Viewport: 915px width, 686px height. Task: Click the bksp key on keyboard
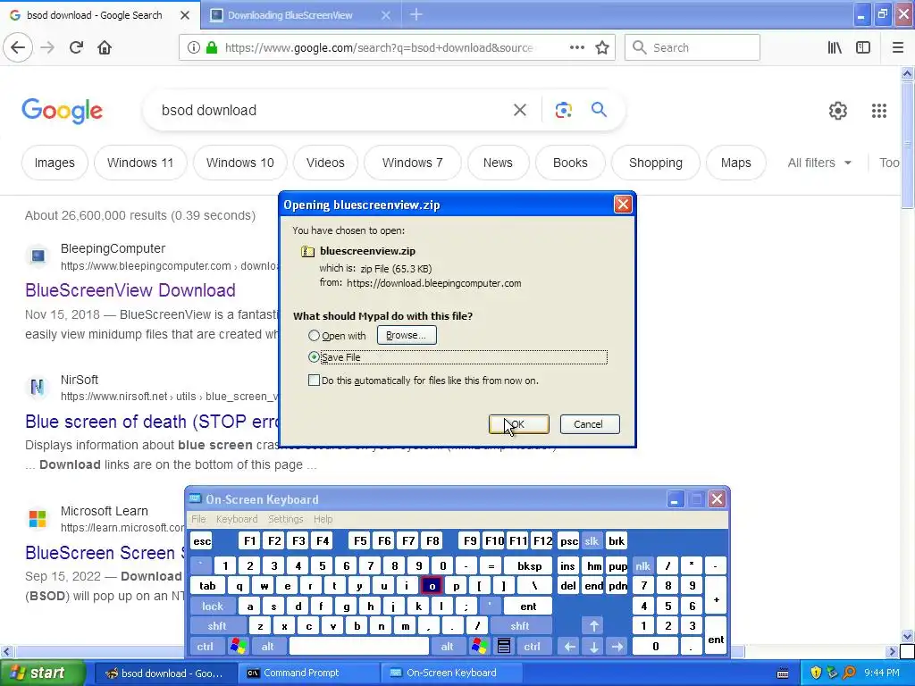tap(529, 565)
